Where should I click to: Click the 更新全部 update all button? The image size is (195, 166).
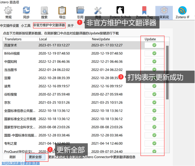35,157
